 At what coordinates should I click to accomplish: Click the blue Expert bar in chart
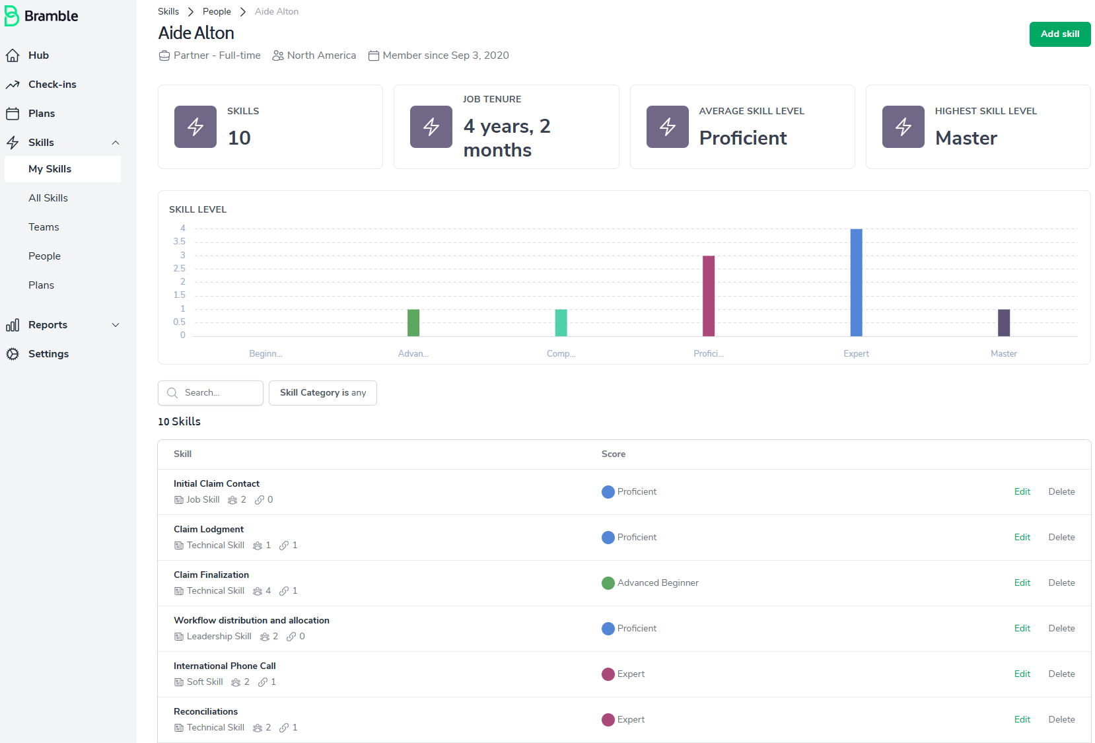pyautogui.click(x=856, y=283)
